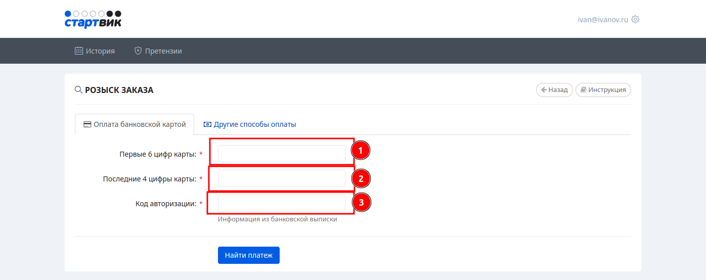The height and width of the screenshot is (280, 706).
Task: Go to the Претензии section
Action: click(x=163, y=51)
